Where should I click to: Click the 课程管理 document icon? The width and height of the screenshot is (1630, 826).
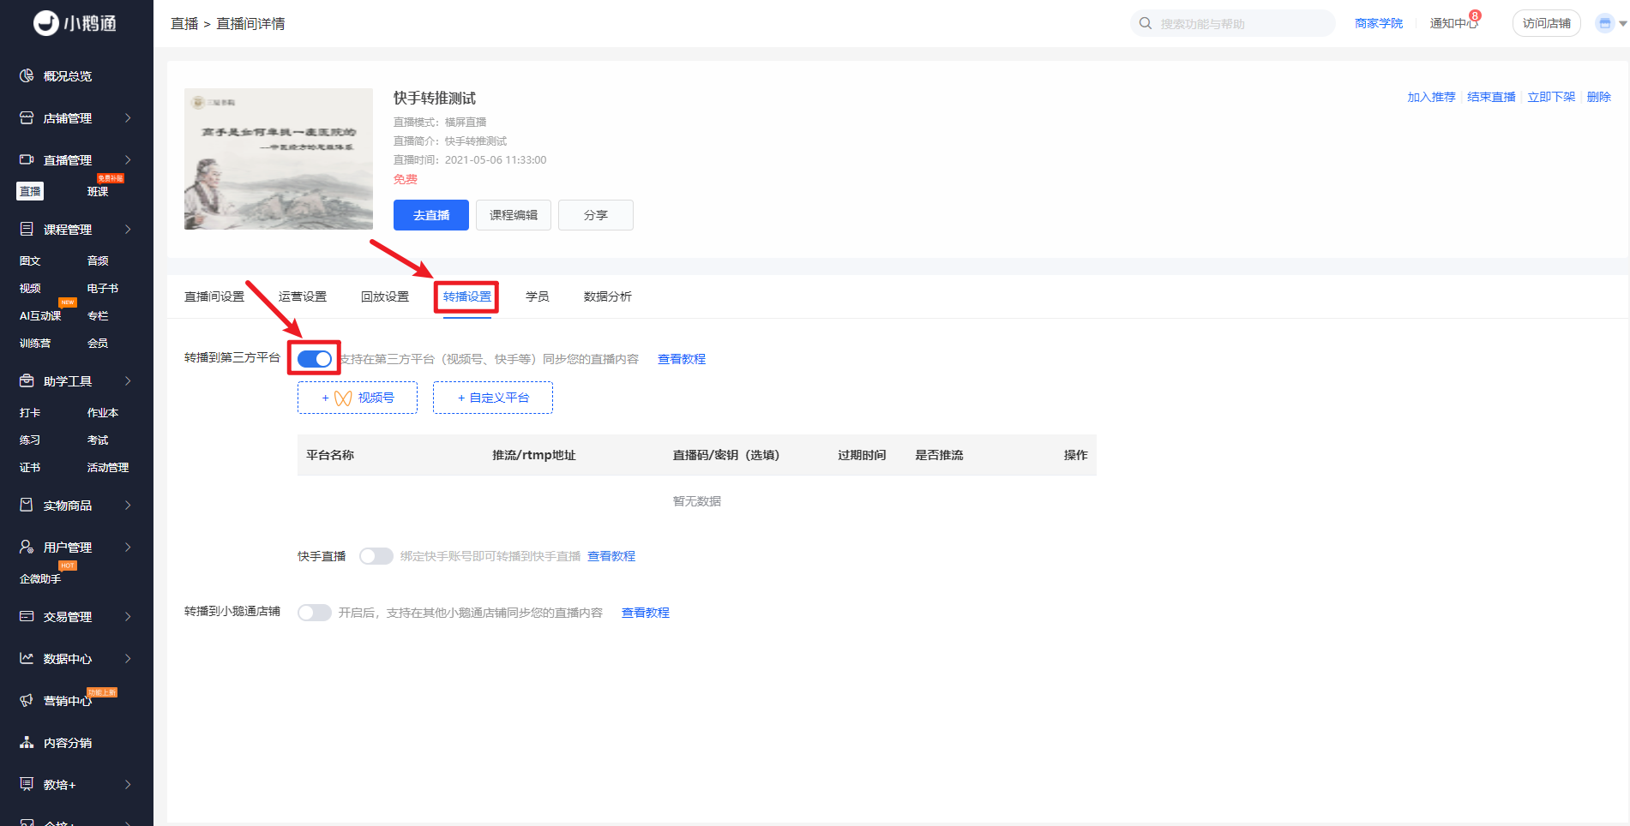click(27, 230)
